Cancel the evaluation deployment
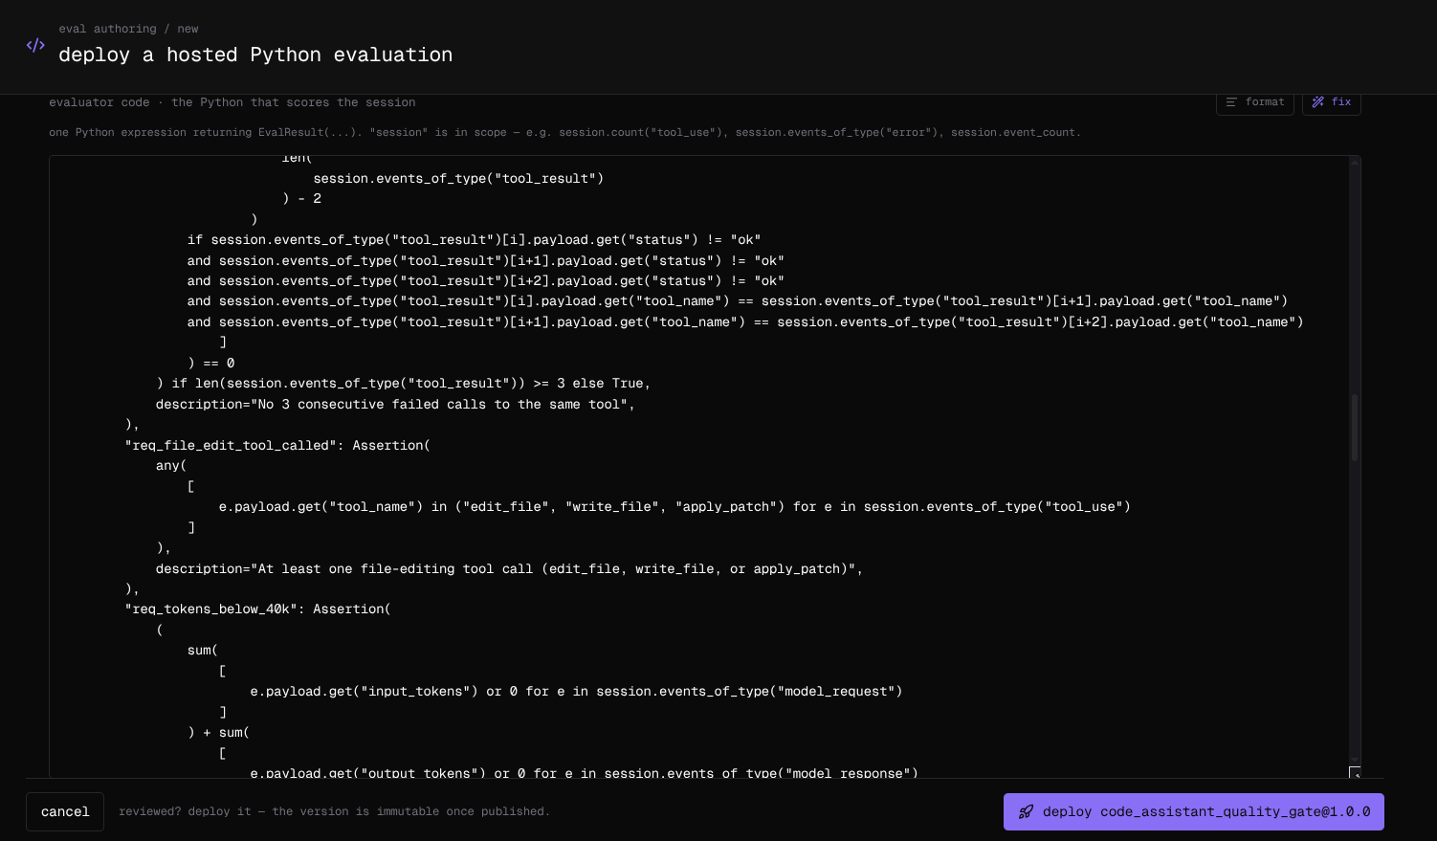Screen dimensions: 1437x841 point(65,811)
